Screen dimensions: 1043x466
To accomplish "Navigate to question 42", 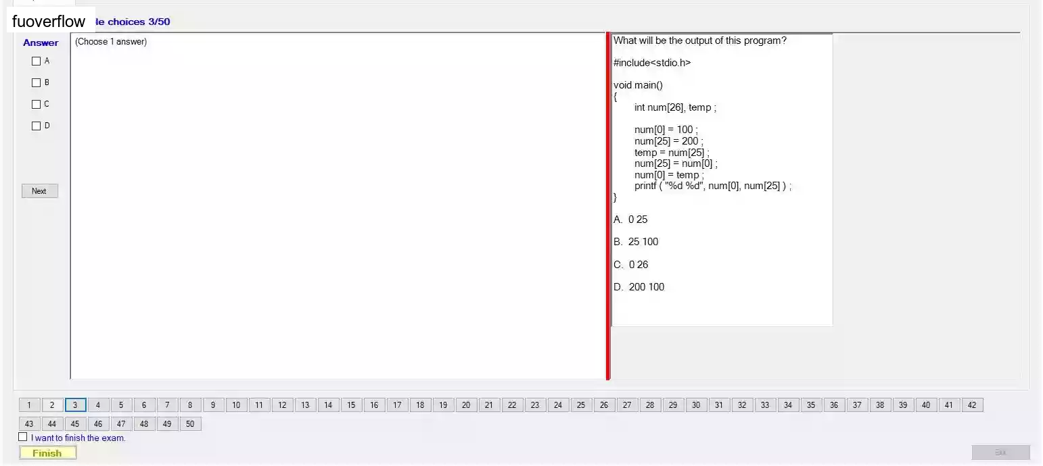I will tap(972, 405).
